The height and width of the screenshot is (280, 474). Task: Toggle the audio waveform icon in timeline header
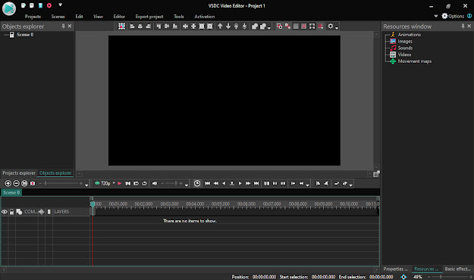pos(42,212)
